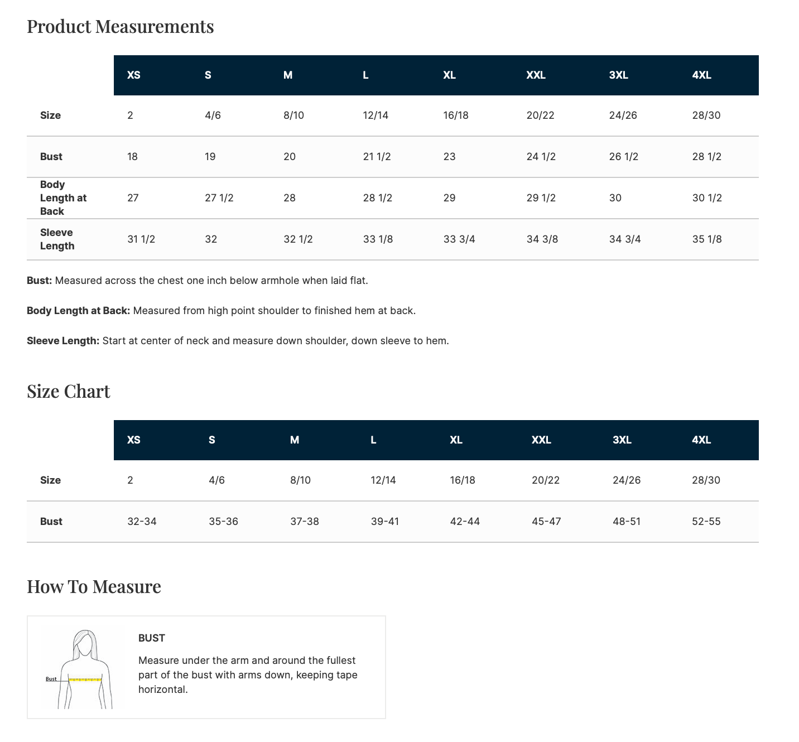
Task: Click the 24/26 size cell in Size Chart
Action: [626, 480]
